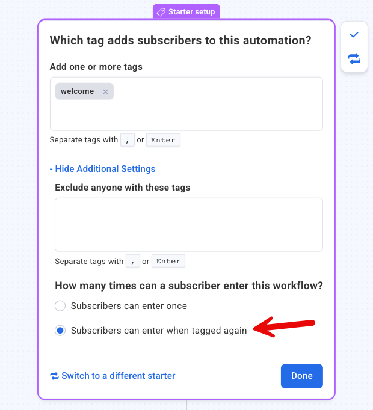
Task: Click the Which tag adds subscribers heading
Action: (180, 41)
